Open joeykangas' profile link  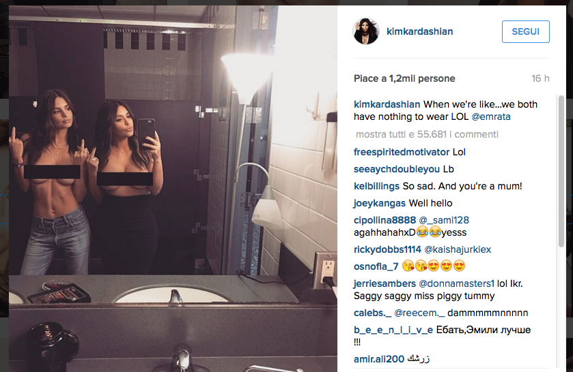point(379,203)
